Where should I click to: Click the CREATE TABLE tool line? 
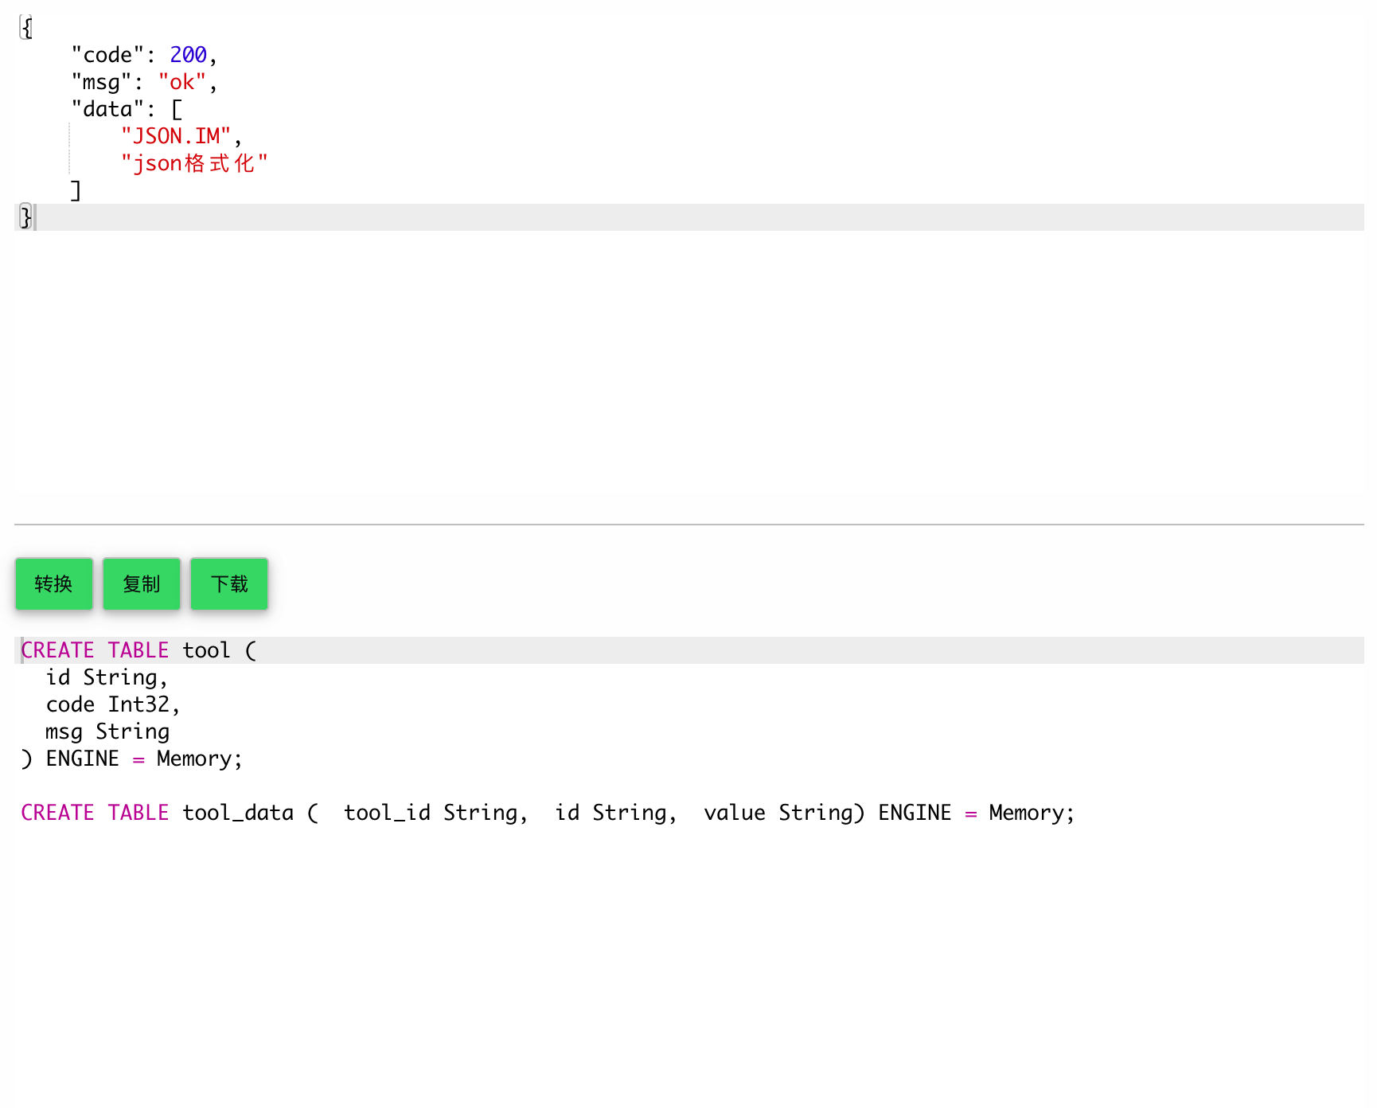[x=689, y=650]
